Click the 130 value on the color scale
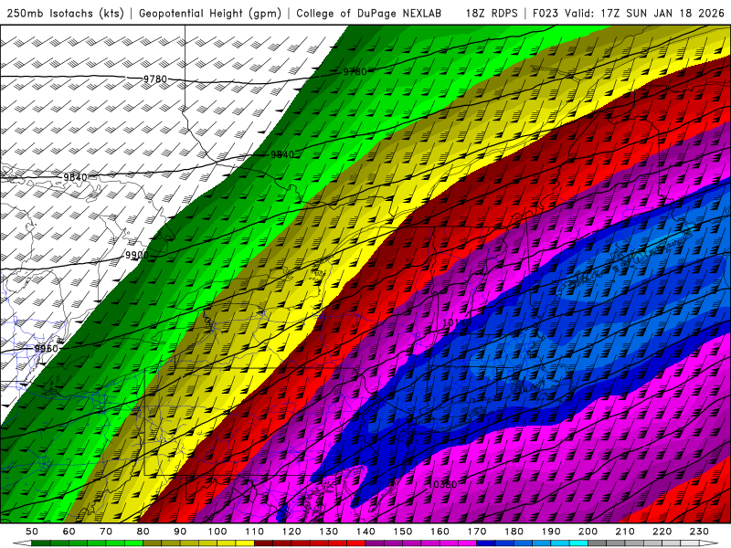The height and width of the screenshot is (548, 731). [329, 532]
